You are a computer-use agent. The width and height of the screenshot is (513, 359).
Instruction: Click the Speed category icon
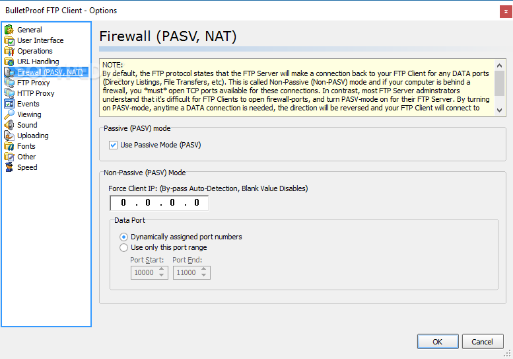coord(9,167)
